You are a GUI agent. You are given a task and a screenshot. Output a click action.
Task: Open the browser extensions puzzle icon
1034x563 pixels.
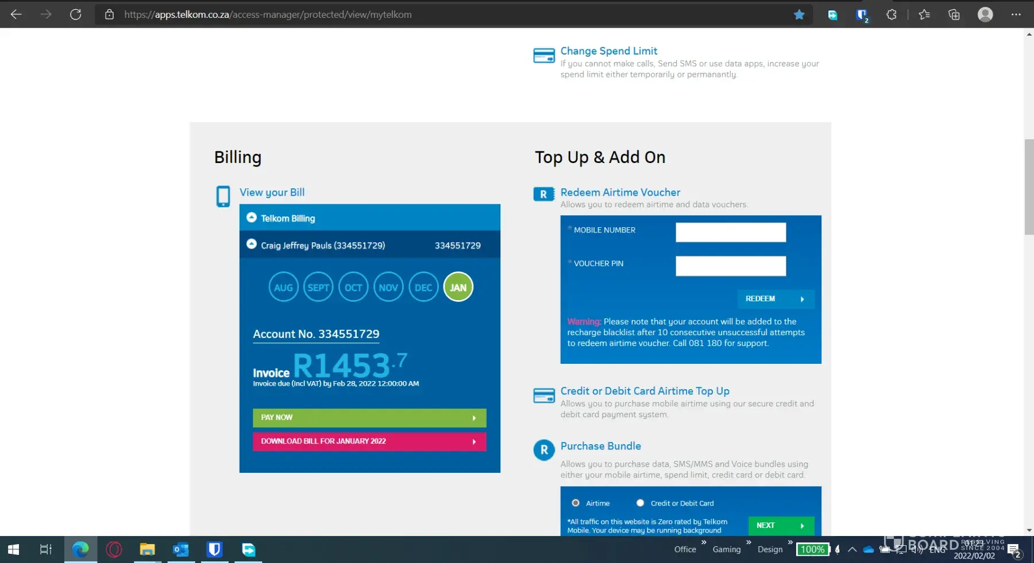[x=891, y=14]
